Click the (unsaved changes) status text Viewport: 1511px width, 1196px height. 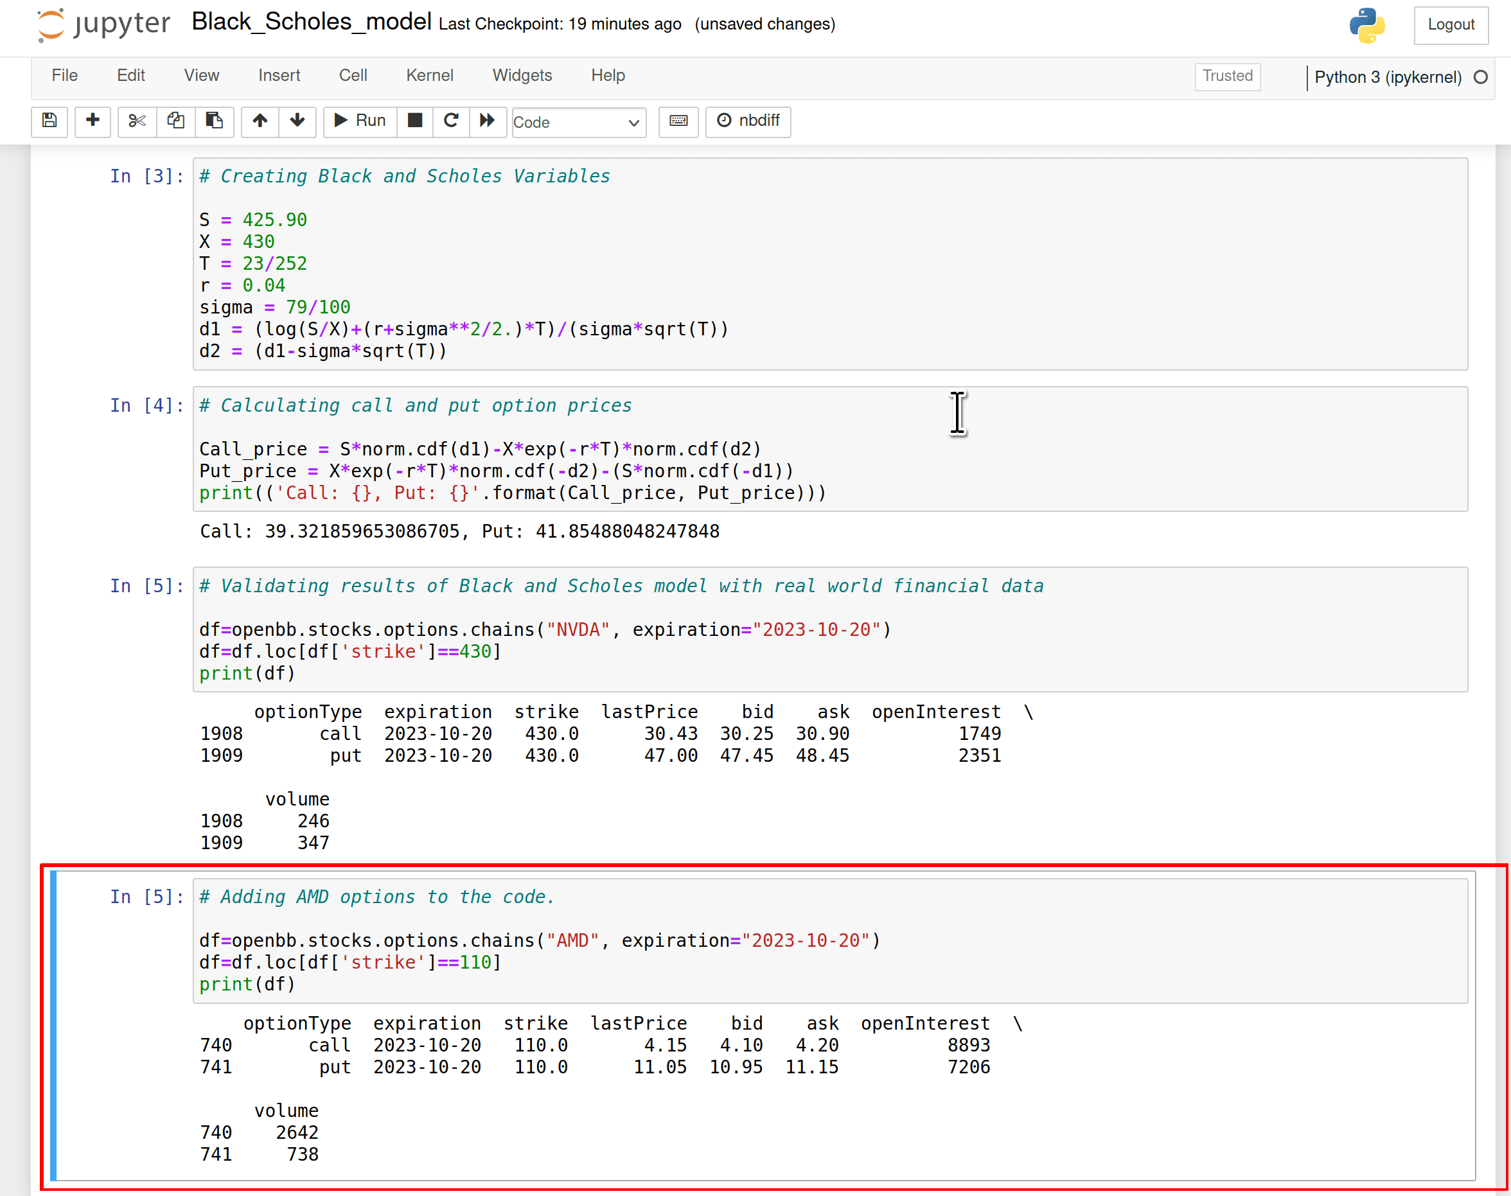click(x=765, y=24)
